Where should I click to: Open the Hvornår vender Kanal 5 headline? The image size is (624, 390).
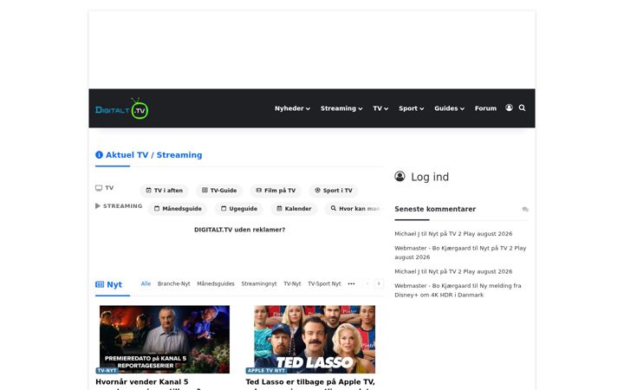coord(147,384)
